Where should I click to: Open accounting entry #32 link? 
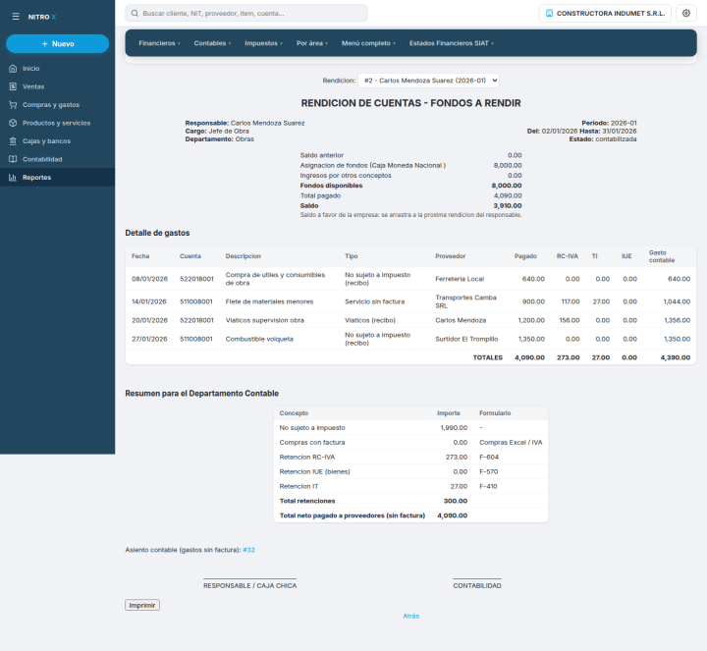(248, 550)
